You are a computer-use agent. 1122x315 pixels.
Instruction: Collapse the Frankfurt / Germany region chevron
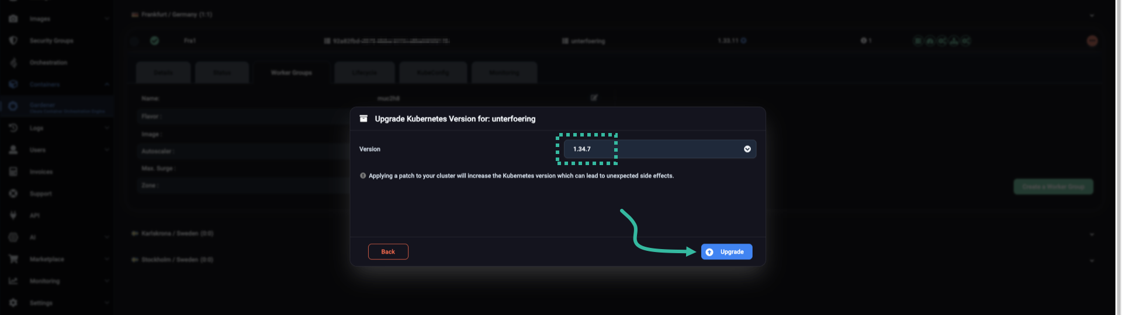[x=1092, y=16]
